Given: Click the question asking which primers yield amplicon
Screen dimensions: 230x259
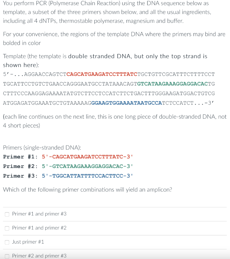Looking at the screenshot, I should tap(88, 189).
